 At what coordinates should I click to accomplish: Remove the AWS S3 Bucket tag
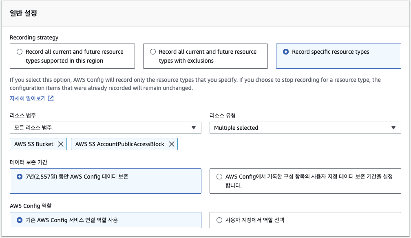60,144
